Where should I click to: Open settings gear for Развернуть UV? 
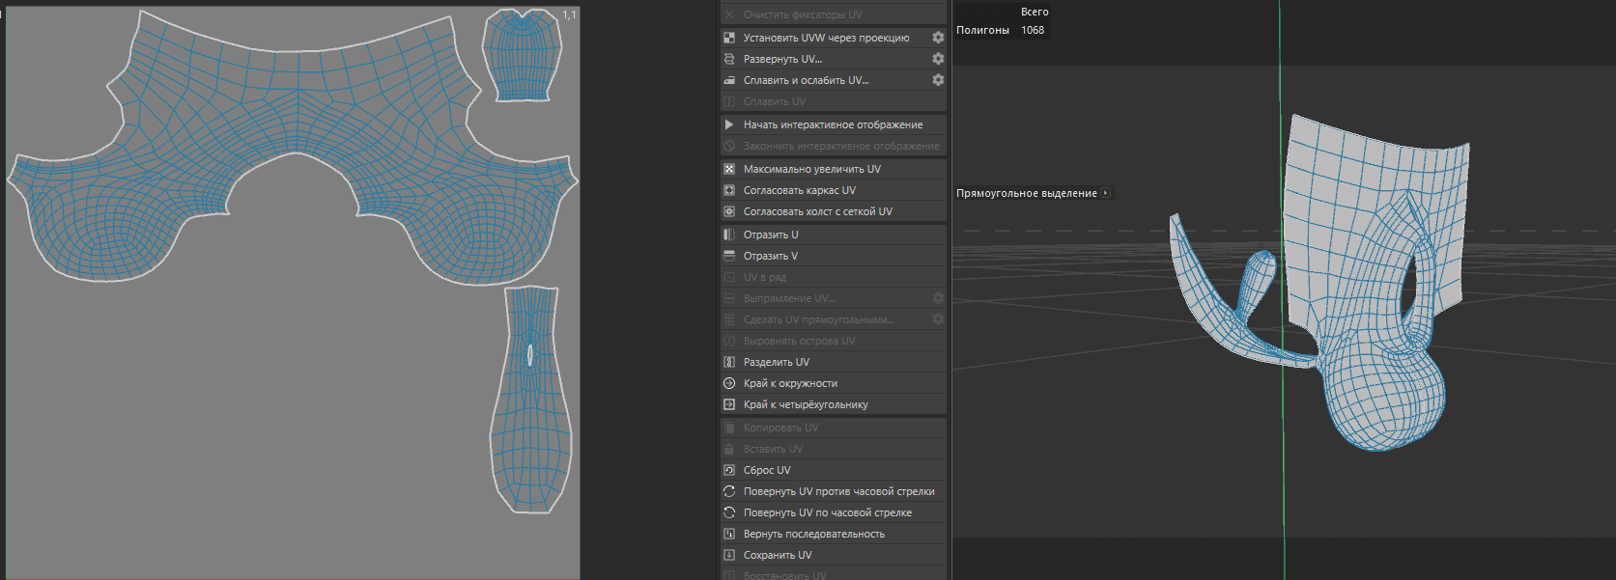coord(938,59)
